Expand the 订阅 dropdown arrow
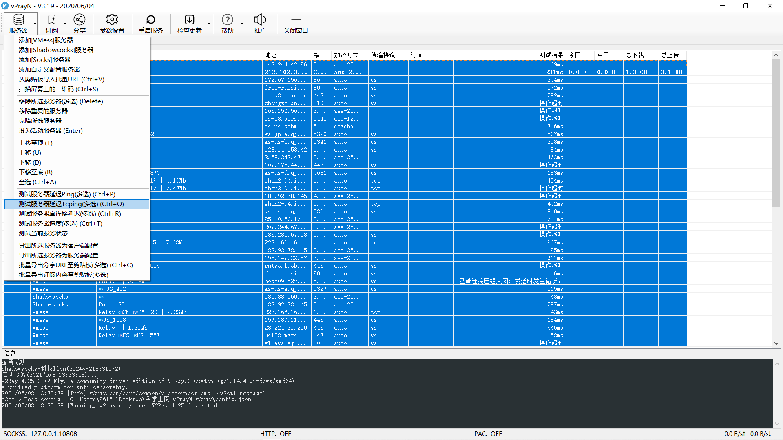The height and width of the screenshot is (440, 783). click(65, 24)
